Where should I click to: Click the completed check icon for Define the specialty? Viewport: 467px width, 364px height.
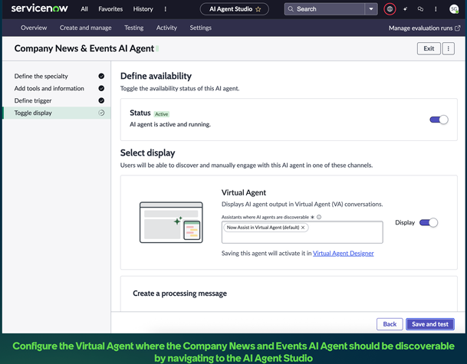coord(101,76)
